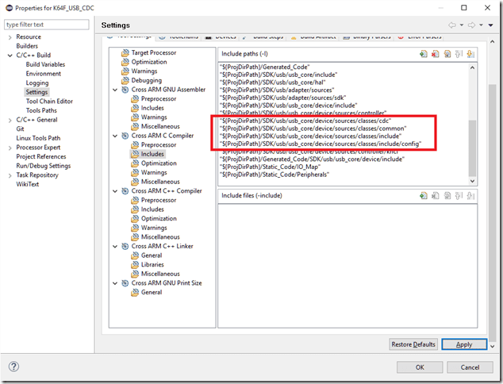Image resolution: width=503 pixels, height=384 pixels.
Task: Select Logging in left tree
Action: (x=37, y=83)
